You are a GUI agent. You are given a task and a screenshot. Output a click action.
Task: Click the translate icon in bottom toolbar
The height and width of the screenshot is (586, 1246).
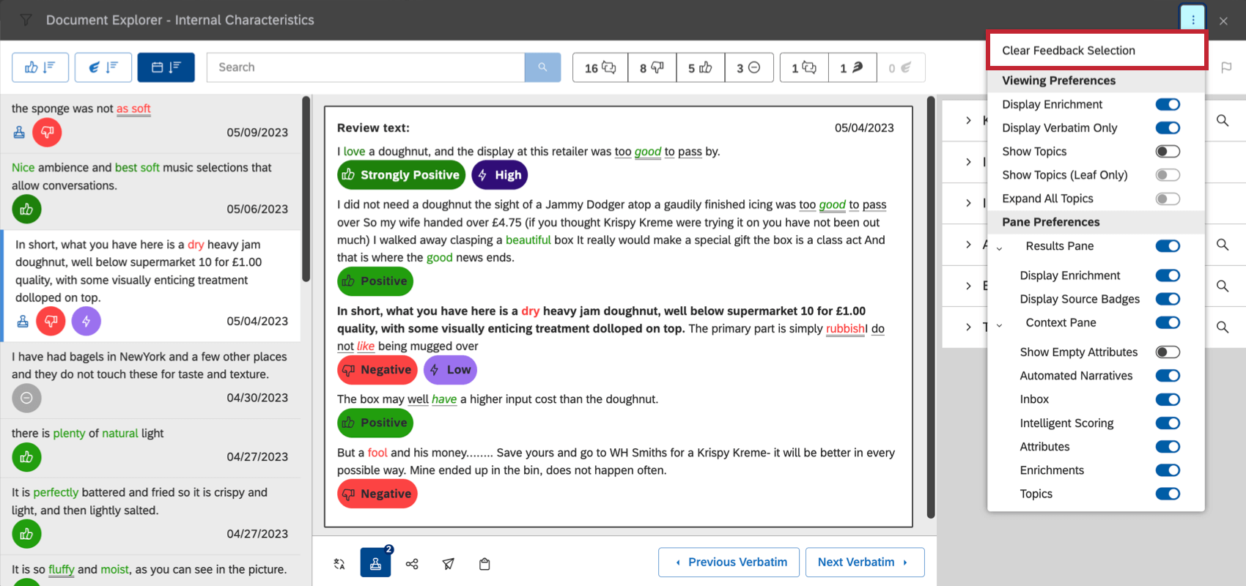pos(339,563)
